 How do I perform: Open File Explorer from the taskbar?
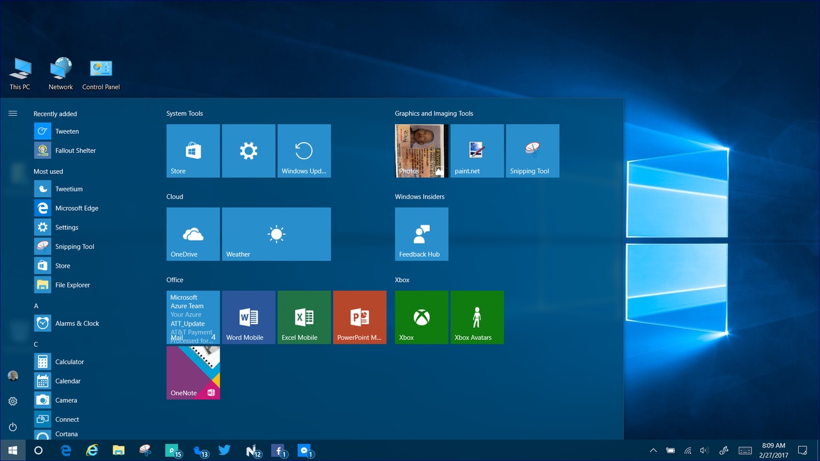[119, 451]
